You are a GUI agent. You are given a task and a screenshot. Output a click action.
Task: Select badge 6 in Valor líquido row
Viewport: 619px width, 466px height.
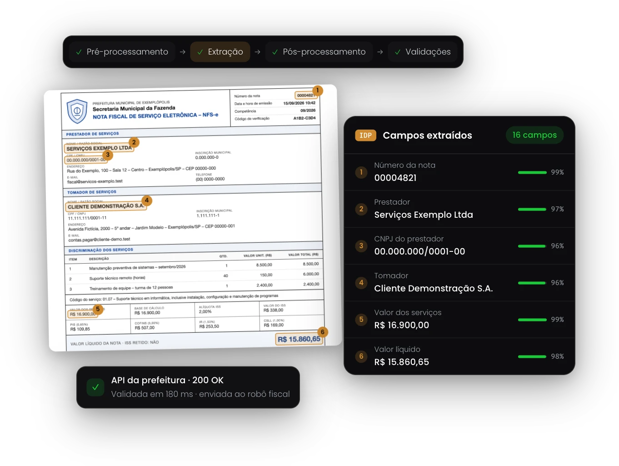pyautogui.click(x=361, y=356)
